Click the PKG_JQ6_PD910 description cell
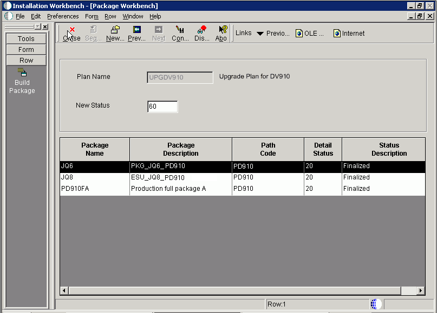Viewport: 437px width, 313px height. 181,166
